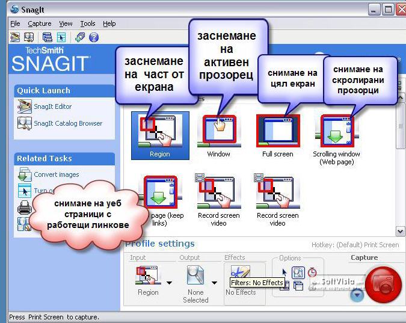Click the Turn on task cursor icon
406x323 pixels.
point(25,191)
